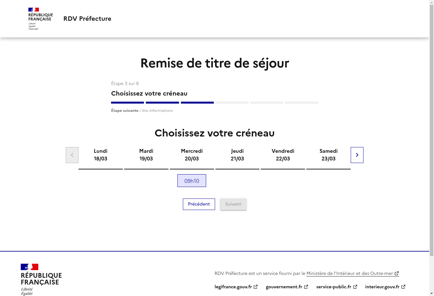Click the Remise de titre de séjour heading
The width and height of the screenshot is (434, 296).
coord(215,63)
